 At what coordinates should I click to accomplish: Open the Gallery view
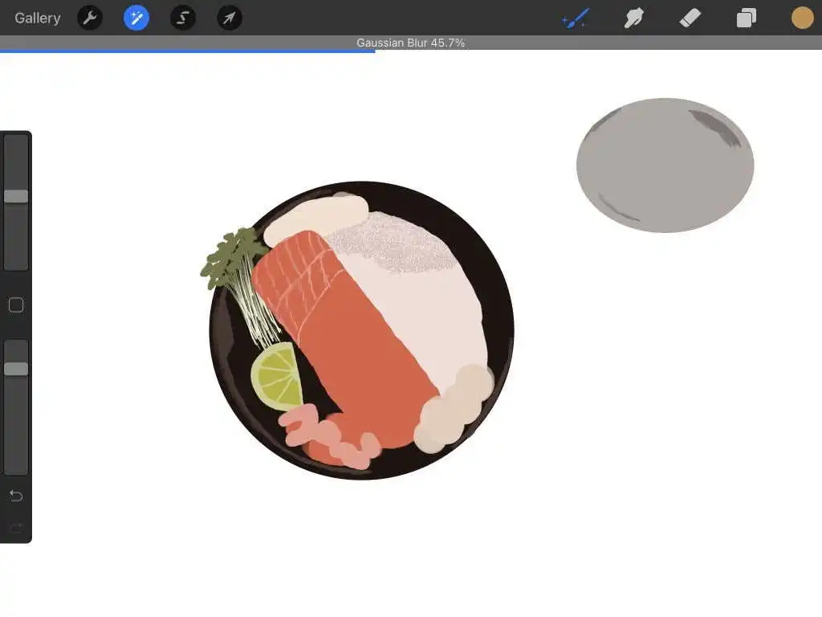pos(37,18)
